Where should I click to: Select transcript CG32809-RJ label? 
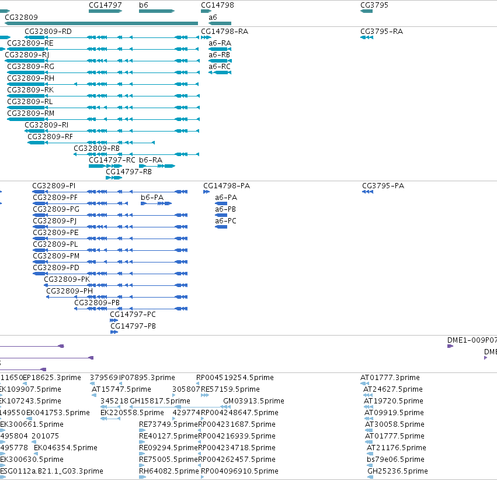pyautogui.click(x=27, y=55)
